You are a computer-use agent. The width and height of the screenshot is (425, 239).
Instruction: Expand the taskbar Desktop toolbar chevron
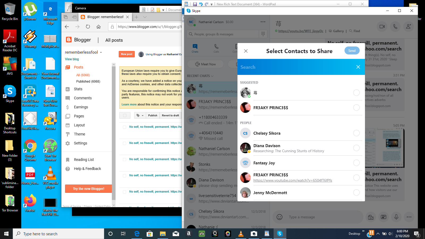pos(363,231)
